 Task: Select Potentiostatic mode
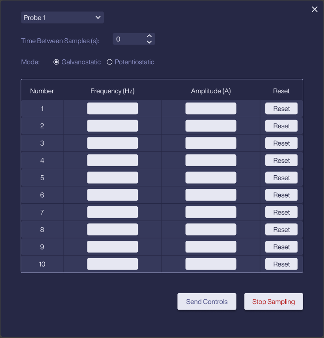click(110, 62)
